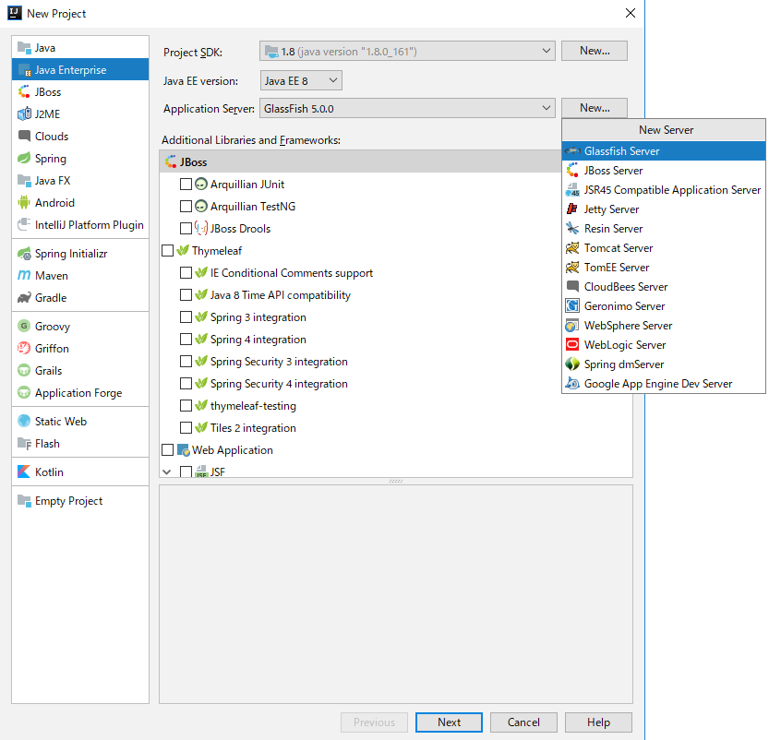Select Spring dmServer in the menu
The height and width of the screenshot is (740, 769).
click(664, 364)
